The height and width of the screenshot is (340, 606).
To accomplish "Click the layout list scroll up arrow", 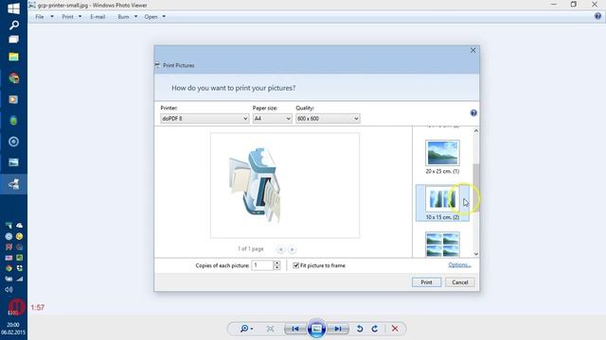I will [475, 131].
